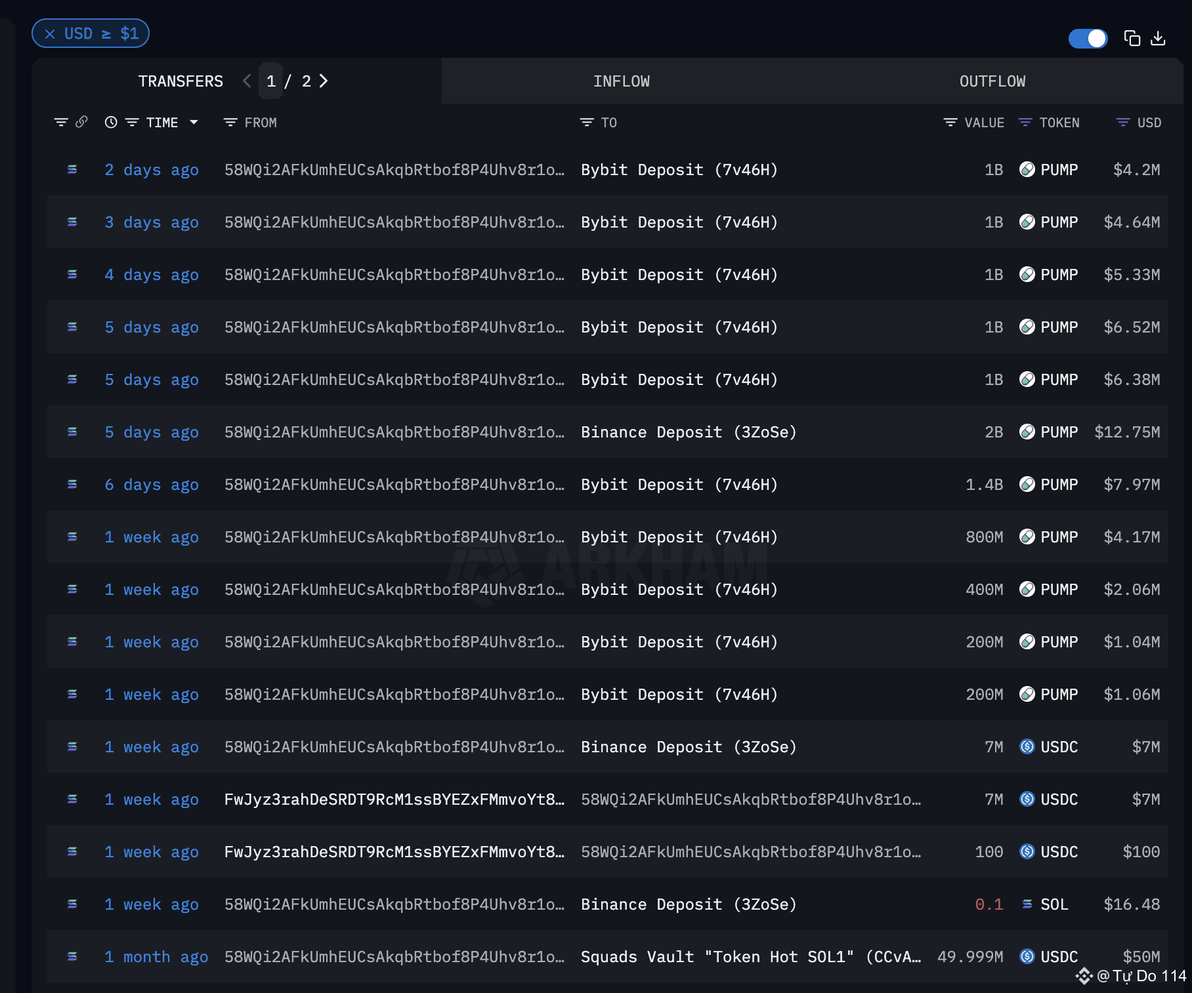
Task: Click the TOKEN filter icon
Action: 1025,123
